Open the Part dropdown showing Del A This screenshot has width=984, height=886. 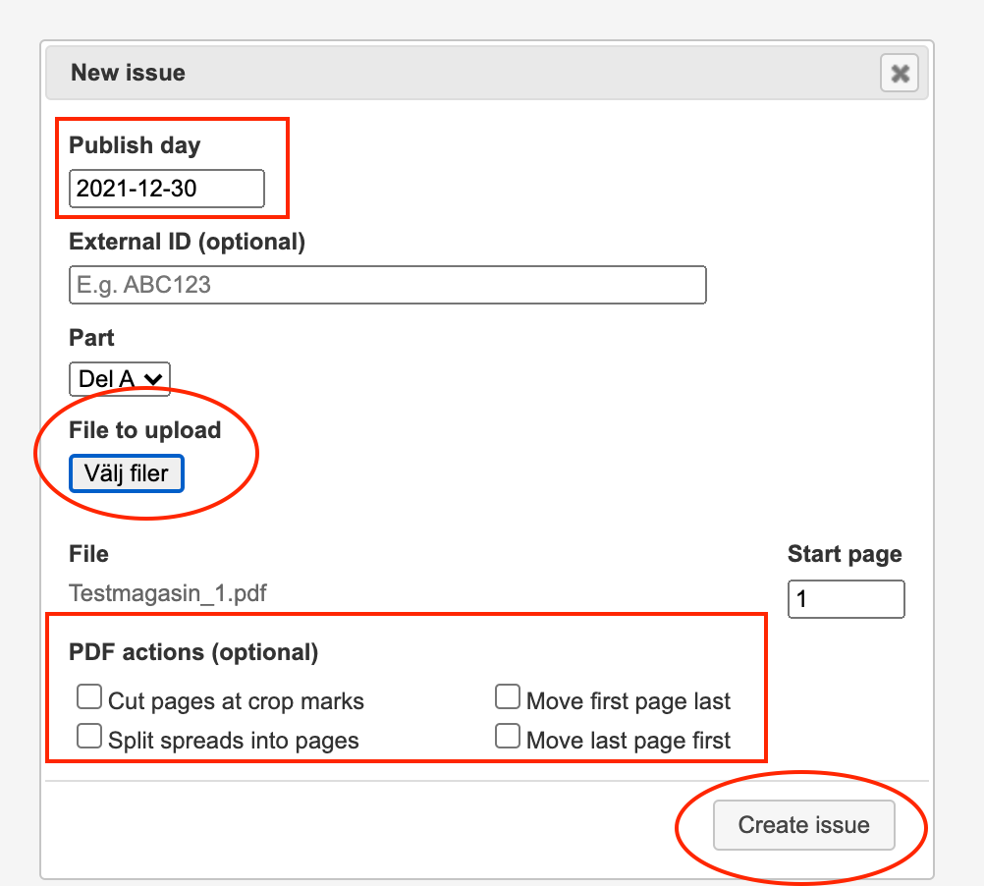[119, 378]
